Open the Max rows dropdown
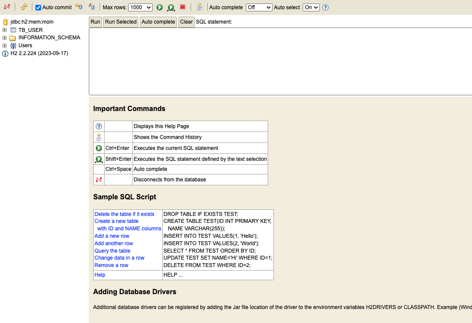 [140, 7]
